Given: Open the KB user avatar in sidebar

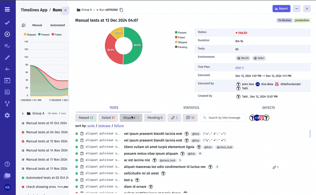Looking at the screenshot, I should pyautogui.click(x=7, y=187).
